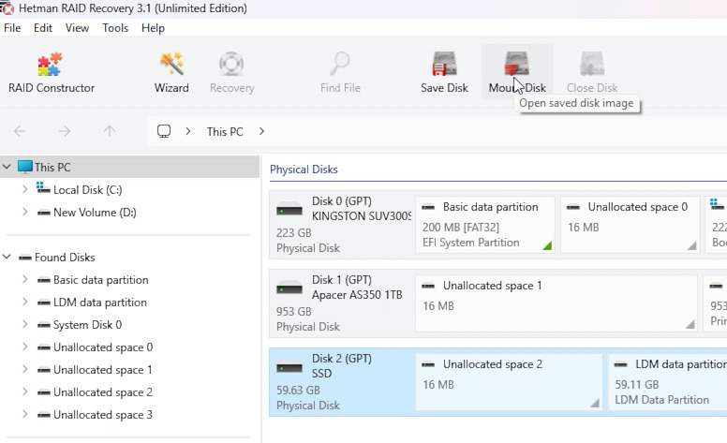Click This PC in the address breadcrumb
The height and width of the screenshot is (443, 727).
point(225,132)
